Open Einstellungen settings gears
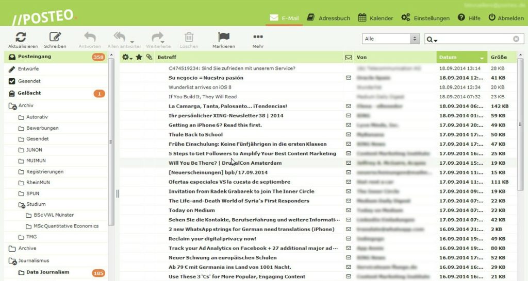 (405, 18)
